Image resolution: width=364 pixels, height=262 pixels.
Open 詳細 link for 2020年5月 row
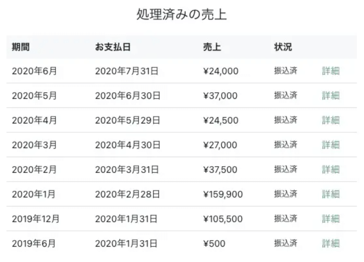tap(331, 95)
